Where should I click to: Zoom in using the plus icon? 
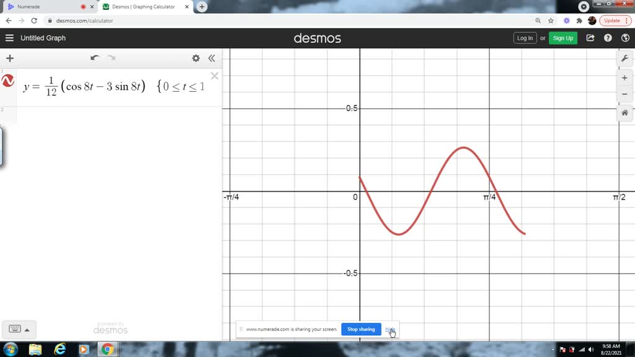624,78
